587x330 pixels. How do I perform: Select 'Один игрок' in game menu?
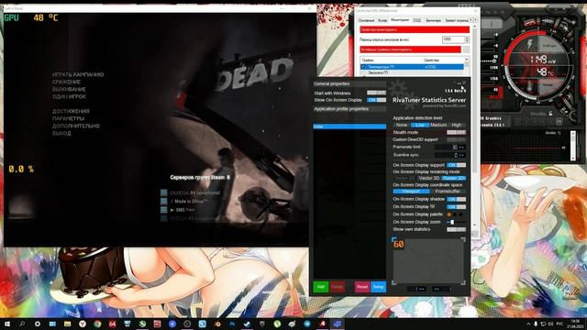[70, 96]
